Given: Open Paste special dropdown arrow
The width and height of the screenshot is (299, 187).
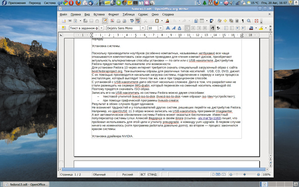Looking at the screenshot, I should 162,21.
